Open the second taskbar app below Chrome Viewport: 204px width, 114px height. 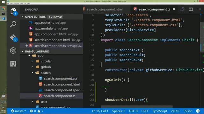click(3, 14)
